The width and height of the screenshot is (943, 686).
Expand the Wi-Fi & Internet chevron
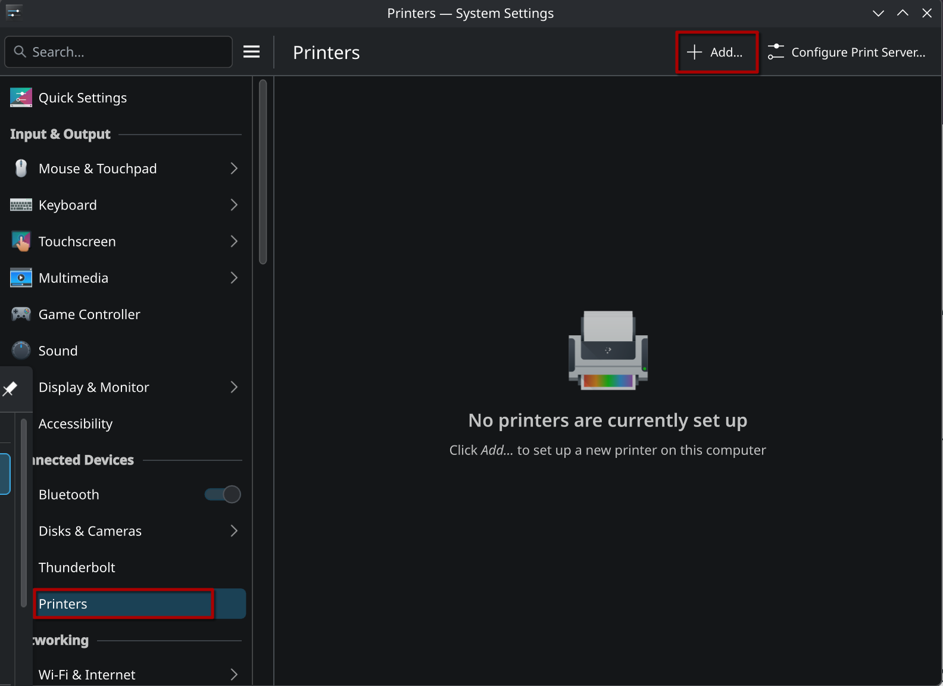click(234, 675)
